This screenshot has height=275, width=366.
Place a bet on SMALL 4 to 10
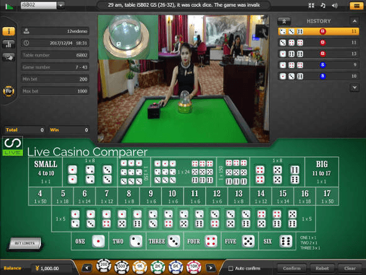[46, 172]
